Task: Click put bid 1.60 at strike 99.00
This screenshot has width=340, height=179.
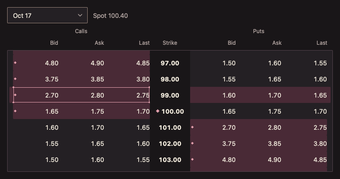Action: [x=229, y=95]
